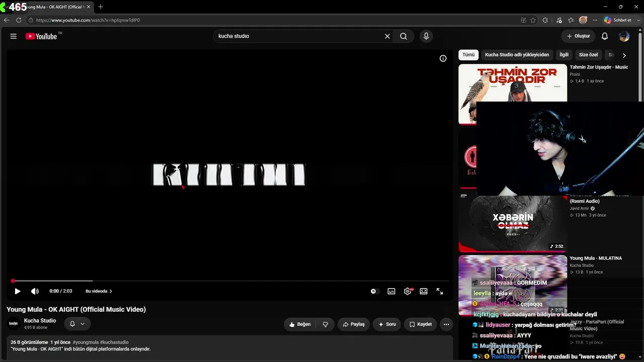Expand the 'Bu videoda' chapters chevron

[111, 291]
